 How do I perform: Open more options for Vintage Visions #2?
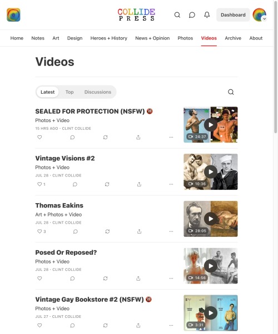171,184
